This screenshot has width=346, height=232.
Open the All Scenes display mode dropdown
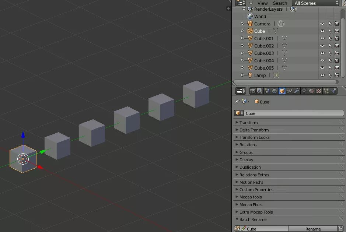[x=315, y=3]
